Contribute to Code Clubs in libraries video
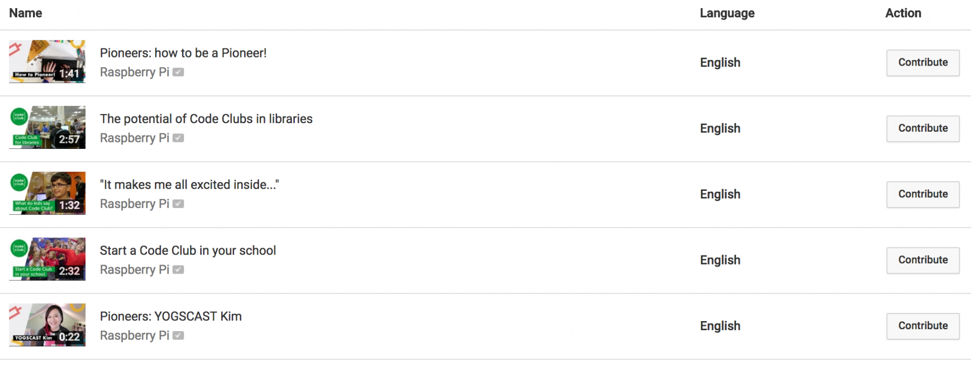This screenshot has height=365, width=971. (x=922, y=128)
